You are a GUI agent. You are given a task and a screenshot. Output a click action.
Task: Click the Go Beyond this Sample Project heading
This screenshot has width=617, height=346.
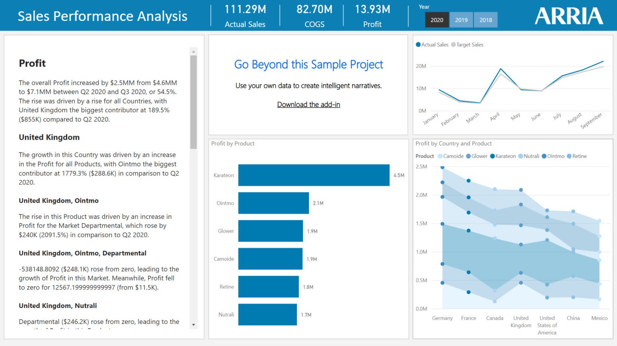tap(308, 65)
